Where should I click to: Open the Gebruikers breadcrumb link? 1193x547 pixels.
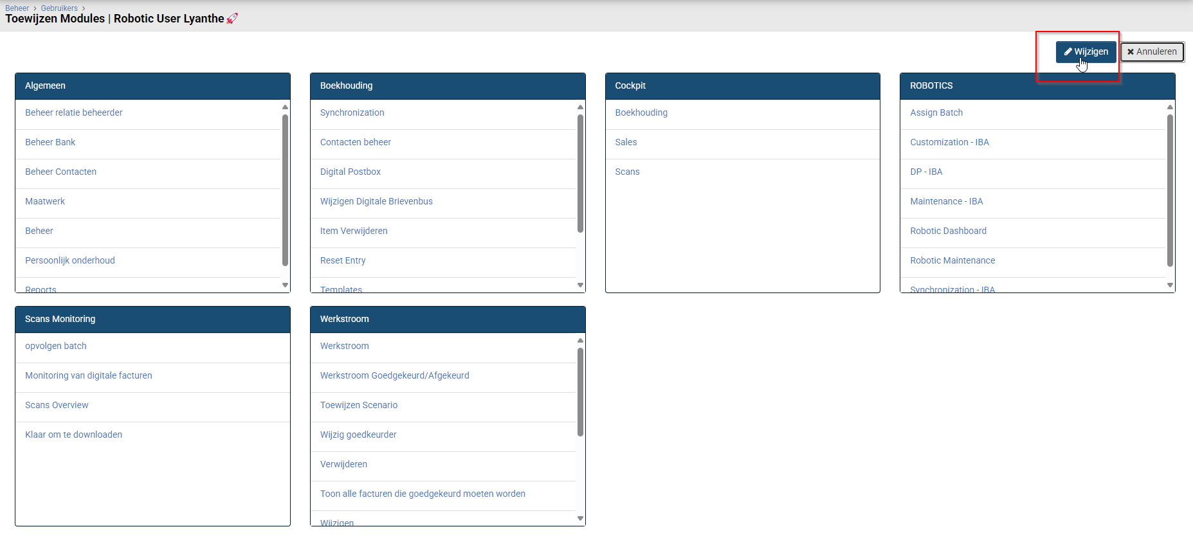coord(59,8)
